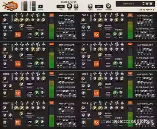Screen dimensions: 157x129
Task: Click the RESET phase button in OSC 6
Action: pos(108,84)
